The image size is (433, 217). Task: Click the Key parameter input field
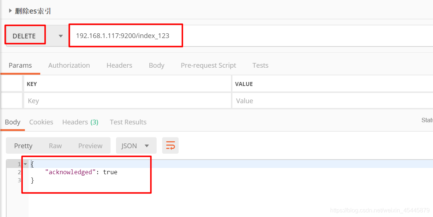127,101
